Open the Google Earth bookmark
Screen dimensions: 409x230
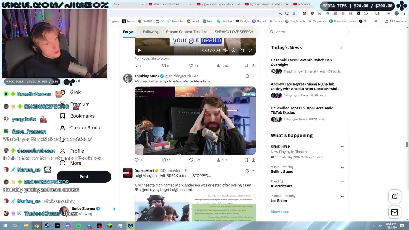(295, 21)
